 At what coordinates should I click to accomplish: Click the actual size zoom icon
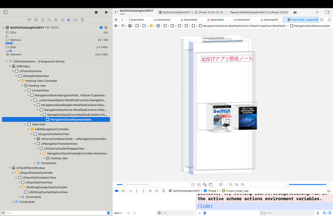[x=236, y=184]
